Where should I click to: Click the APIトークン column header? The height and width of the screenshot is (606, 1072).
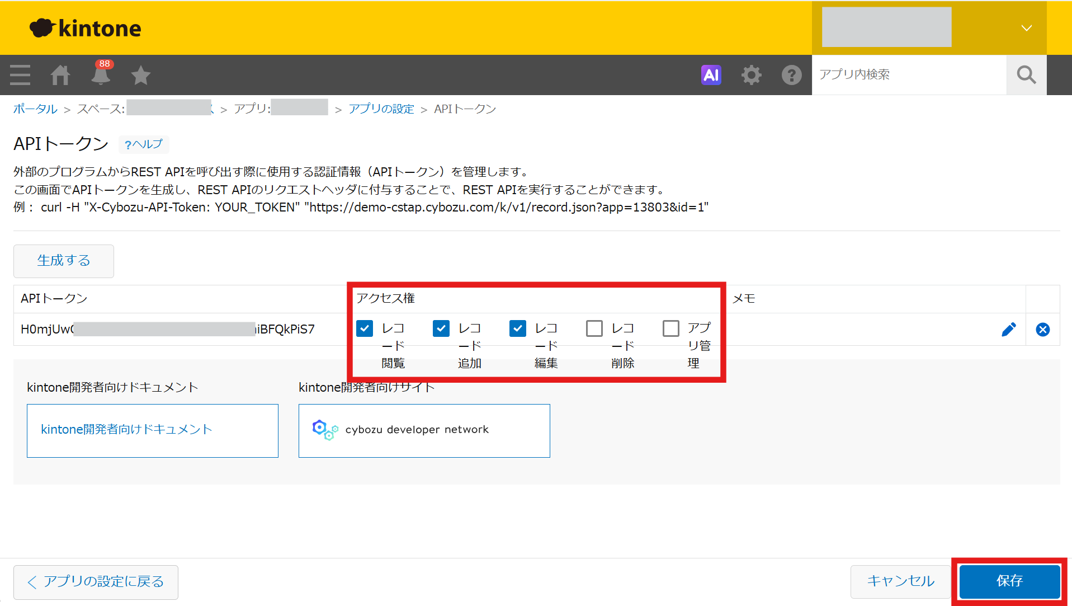(54, 299)
